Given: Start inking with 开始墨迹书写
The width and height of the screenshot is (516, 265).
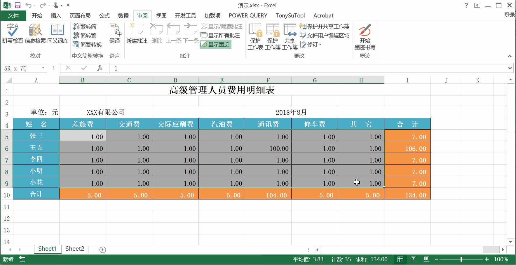Looking at the screenshot, I should (x=365, y=36).
